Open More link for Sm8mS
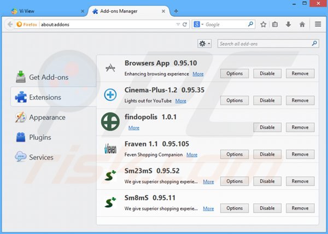This screenshot has height=234, width=328. (x=208, y=208)
